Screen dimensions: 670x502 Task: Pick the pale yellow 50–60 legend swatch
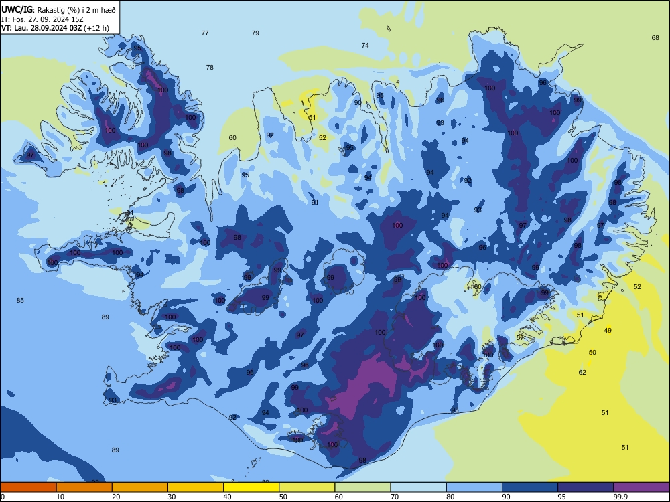[x=307, y=487]
